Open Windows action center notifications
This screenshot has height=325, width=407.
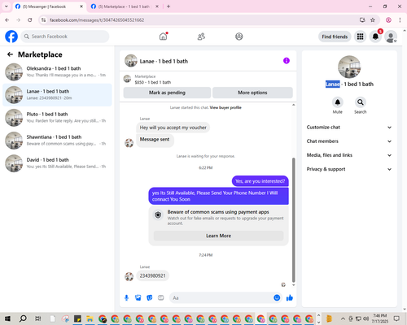(396, 318)
